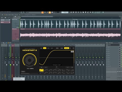
Task: Click the thin right chevron below the Kickstart curve
Action: coord(68,67)
